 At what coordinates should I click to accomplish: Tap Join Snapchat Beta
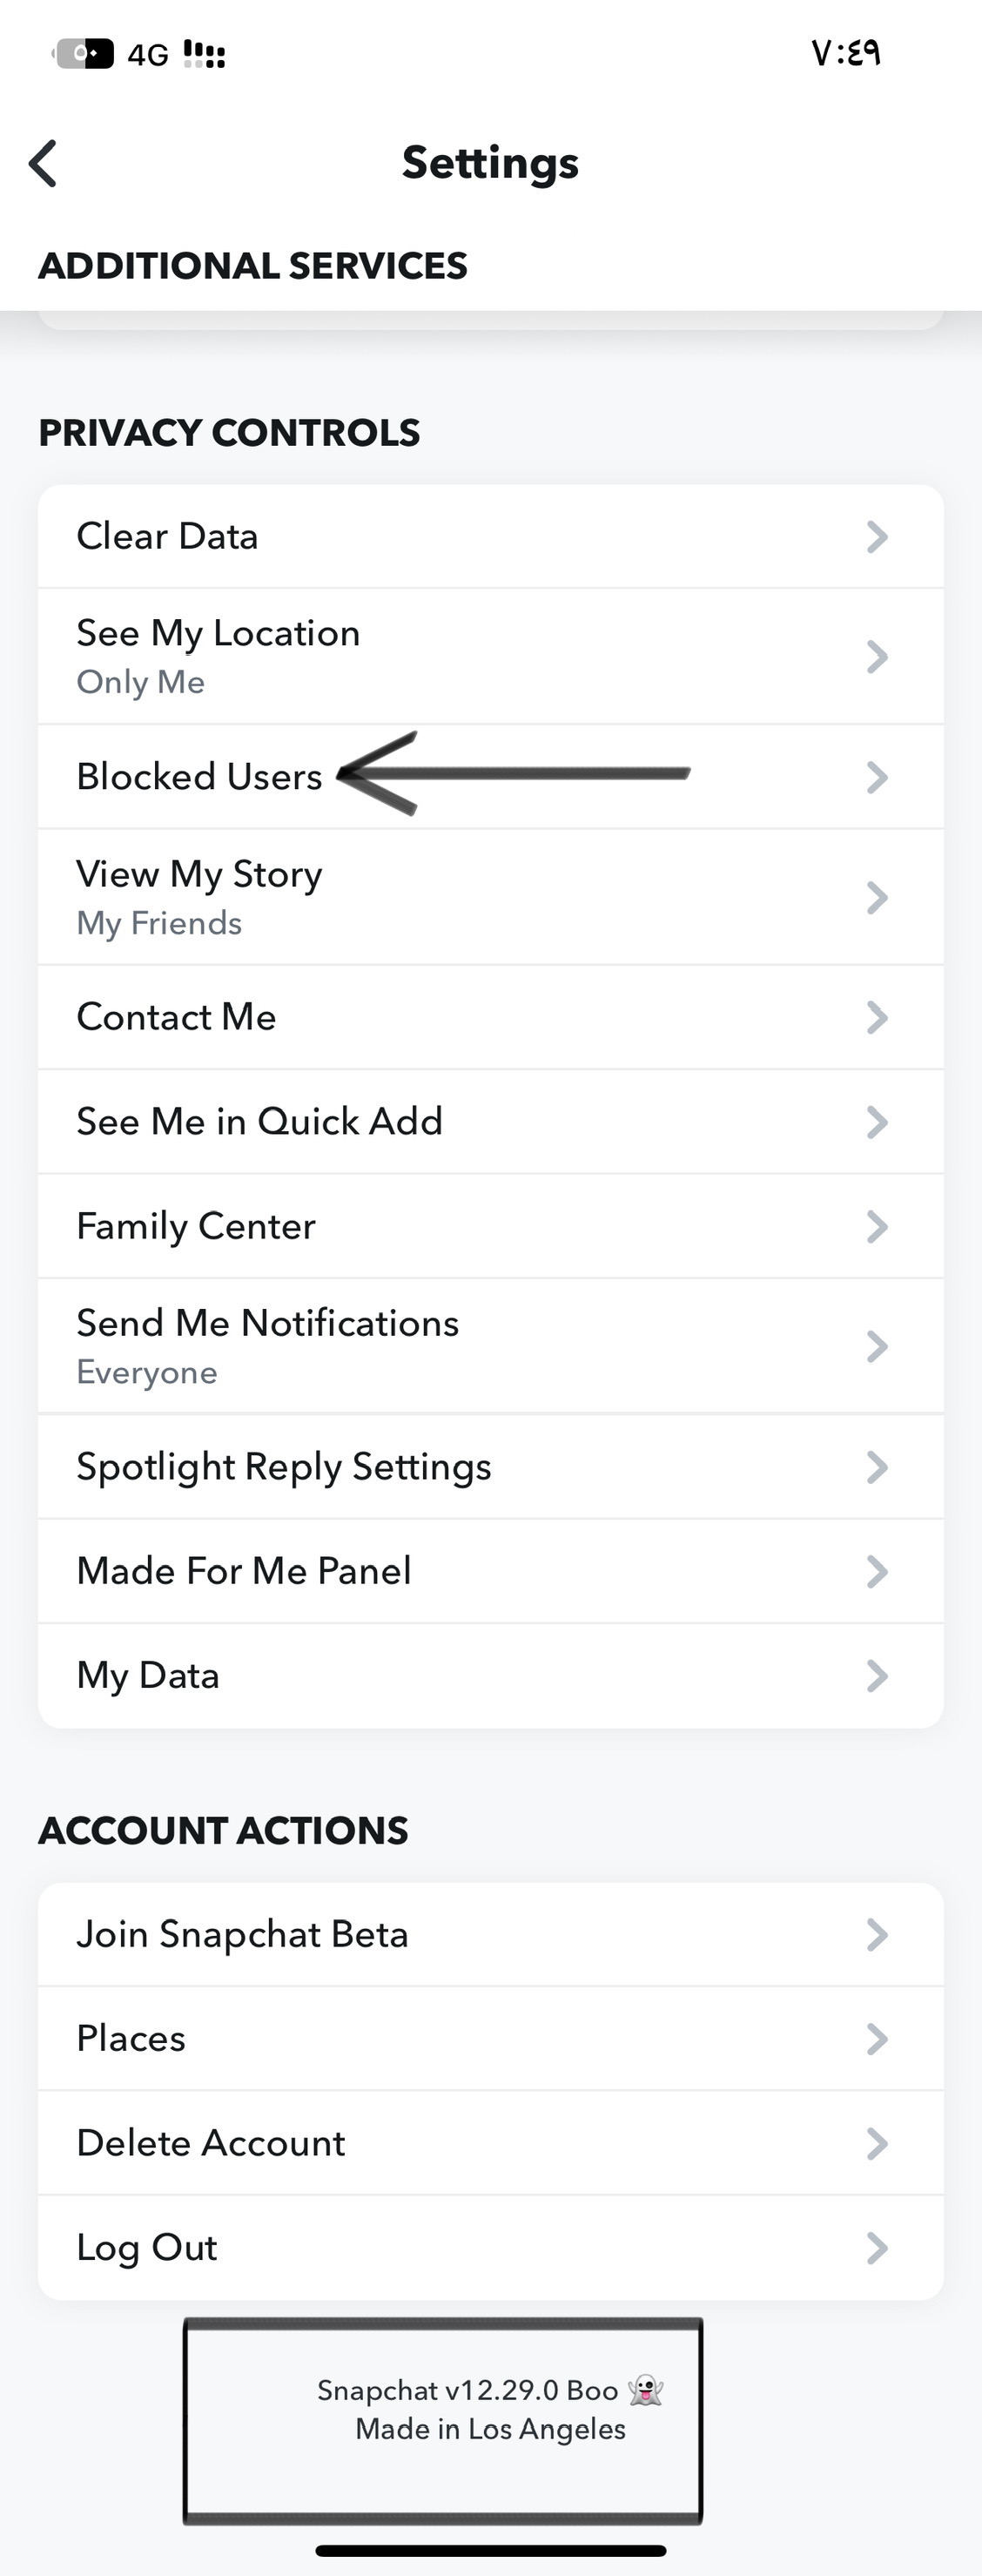click(491, 1935)
